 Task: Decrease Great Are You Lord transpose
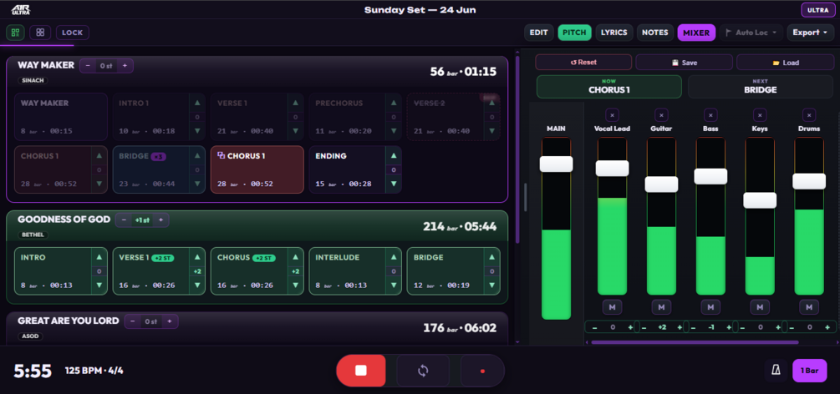coord(133,321)
